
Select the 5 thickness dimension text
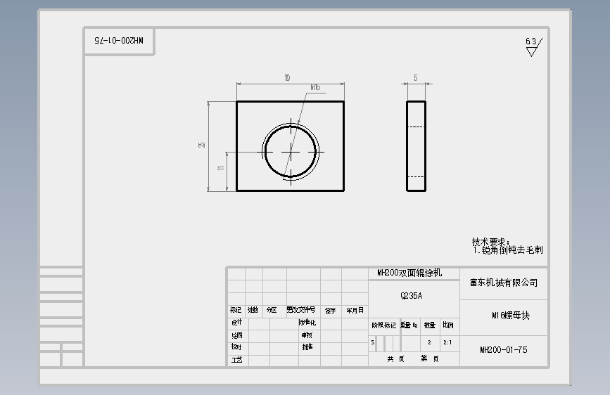pyautogui.click(x=416, y=78)
